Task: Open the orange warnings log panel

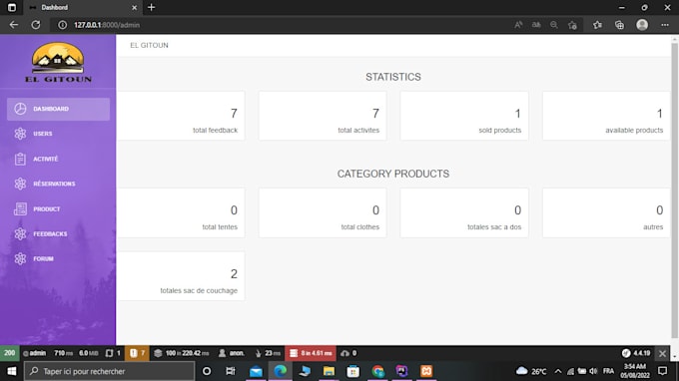Action: coord(137,353)
